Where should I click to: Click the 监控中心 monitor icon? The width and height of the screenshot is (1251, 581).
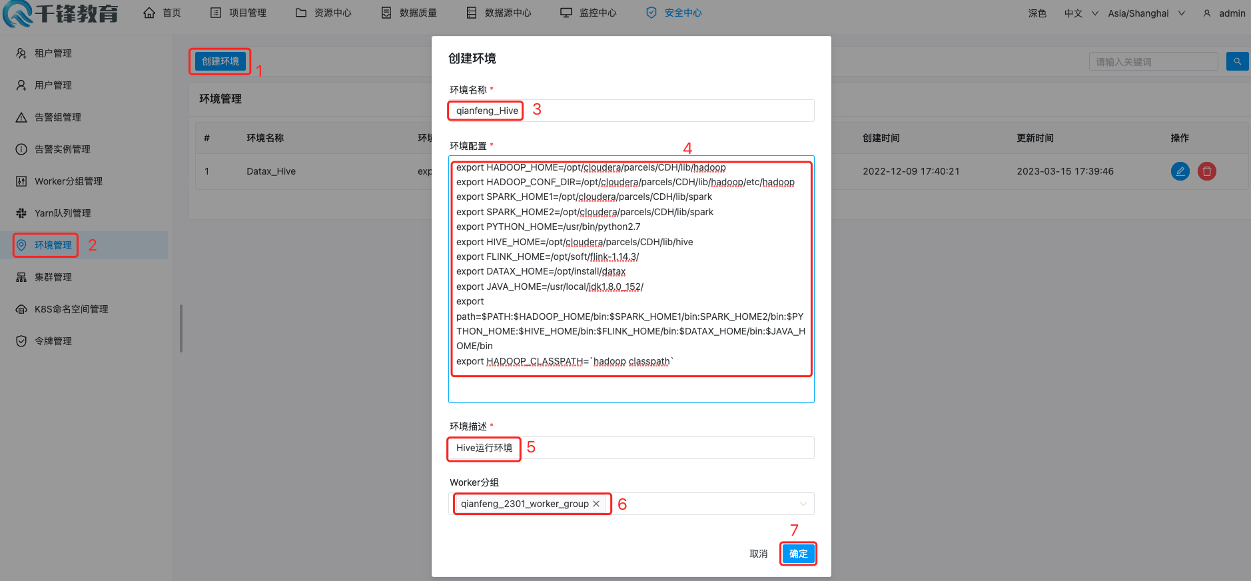566,13
